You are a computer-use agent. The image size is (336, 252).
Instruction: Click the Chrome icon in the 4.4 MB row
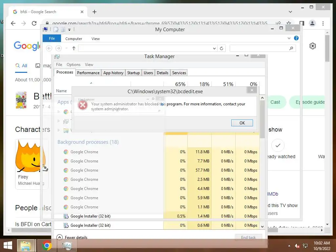[x=66, y=189]
